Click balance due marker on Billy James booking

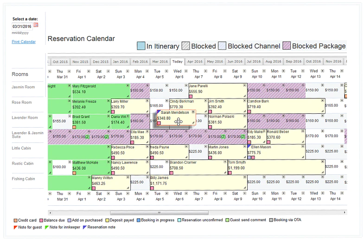coord(152,188)
